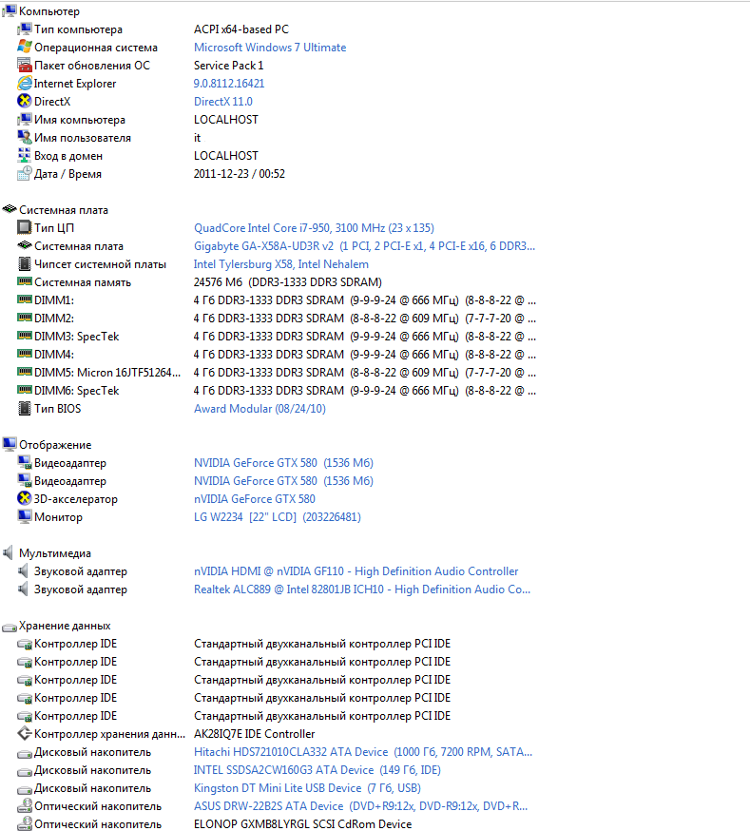
Task: Open the DirectX 11.0 link
Action: 223,101
